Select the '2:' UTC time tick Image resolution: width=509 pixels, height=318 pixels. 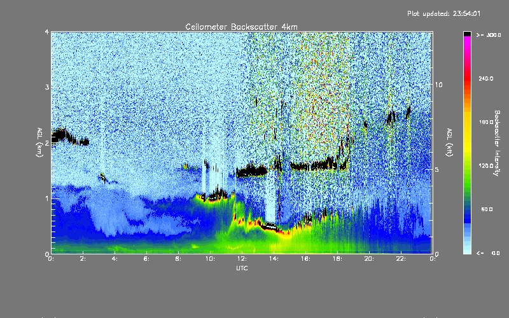[83, 259]
